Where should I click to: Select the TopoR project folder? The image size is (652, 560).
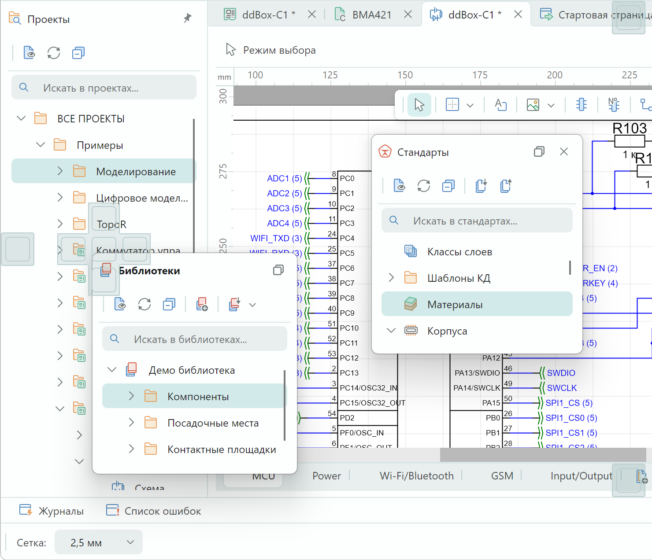111,224
